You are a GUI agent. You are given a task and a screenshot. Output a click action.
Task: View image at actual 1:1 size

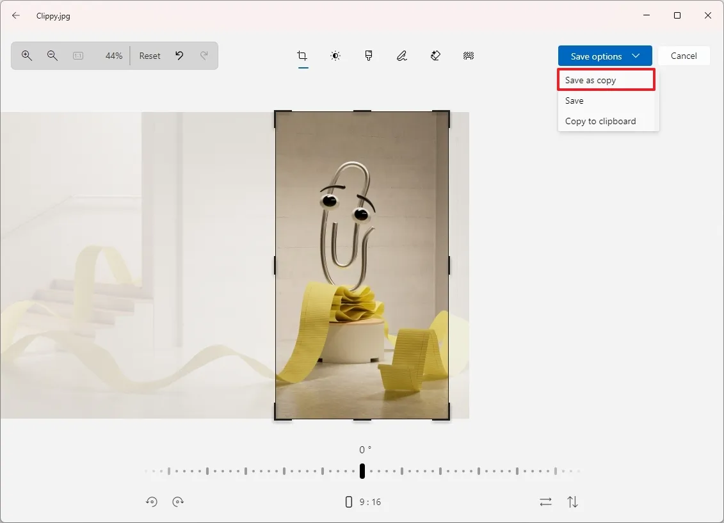pyautogui.click(x=77, y=56)
